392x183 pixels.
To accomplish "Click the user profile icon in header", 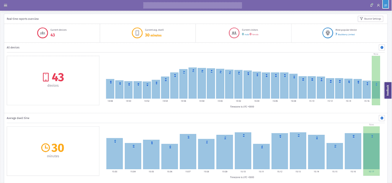I will (378, 5).
